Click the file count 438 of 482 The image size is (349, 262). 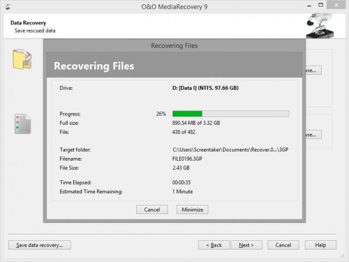pyautogui.click(x=184, y=132)
